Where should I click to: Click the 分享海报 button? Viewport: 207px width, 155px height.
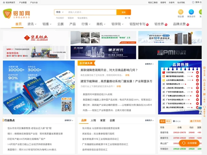195,121
